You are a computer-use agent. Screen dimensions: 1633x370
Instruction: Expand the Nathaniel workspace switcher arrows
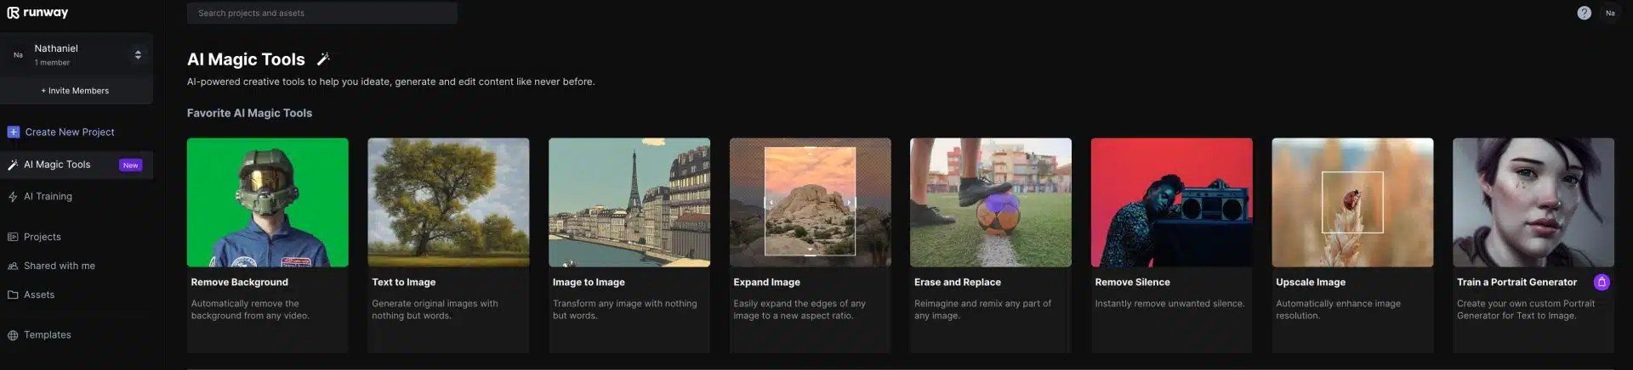(x=138, y=54)
